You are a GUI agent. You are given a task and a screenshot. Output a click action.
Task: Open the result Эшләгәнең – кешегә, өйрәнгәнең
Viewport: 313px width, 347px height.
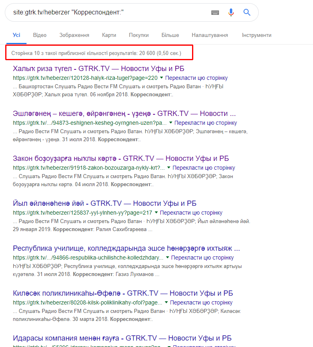(x=124, y=114)
